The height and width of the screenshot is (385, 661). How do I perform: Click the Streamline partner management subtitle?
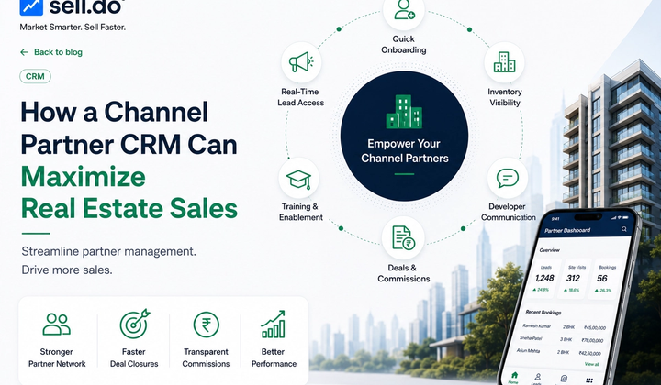pyautogui.click(x=108, y=251)
